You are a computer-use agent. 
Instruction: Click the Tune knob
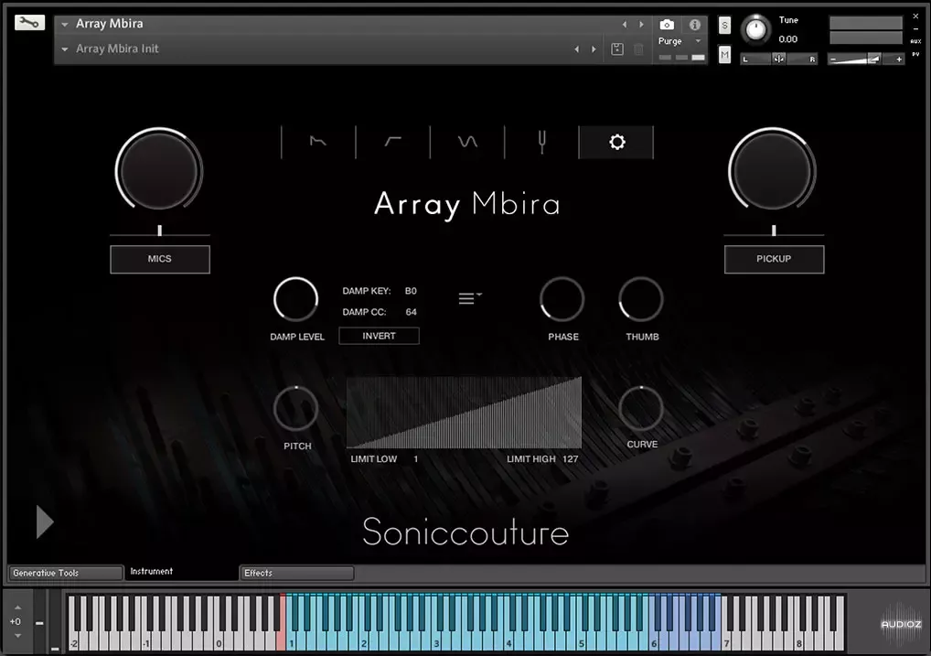pos(755,29)
